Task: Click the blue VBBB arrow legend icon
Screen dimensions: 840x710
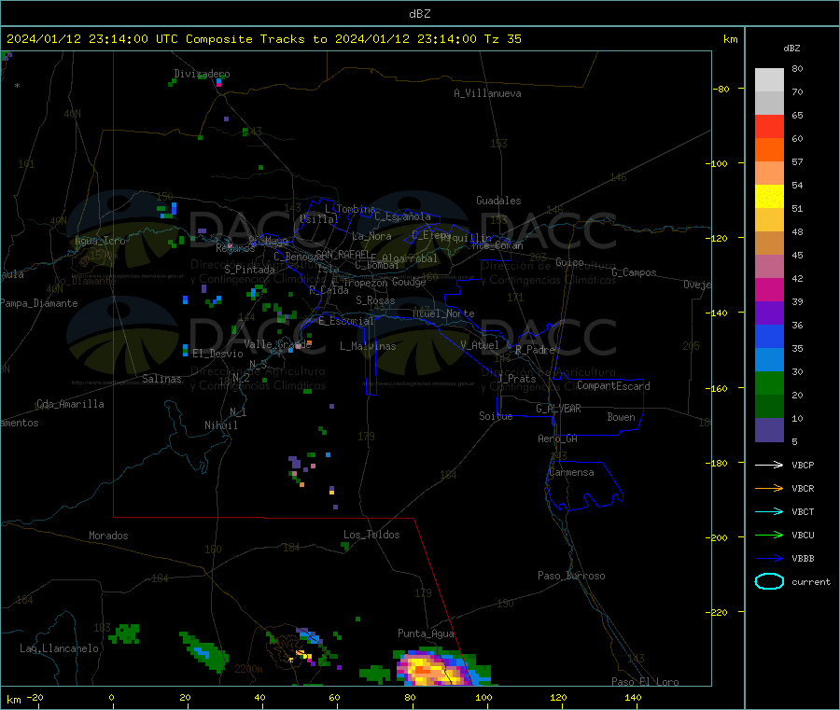Action: (x=769, y=559)
